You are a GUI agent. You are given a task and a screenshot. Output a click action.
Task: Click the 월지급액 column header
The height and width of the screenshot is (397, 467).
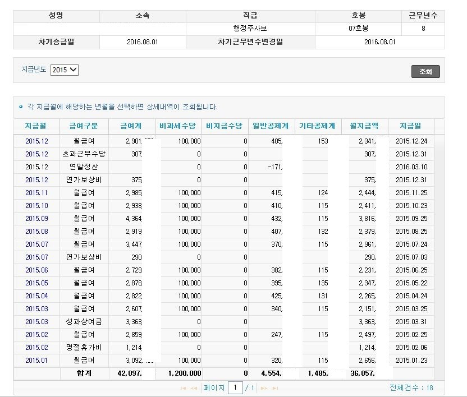coord(364,126)
